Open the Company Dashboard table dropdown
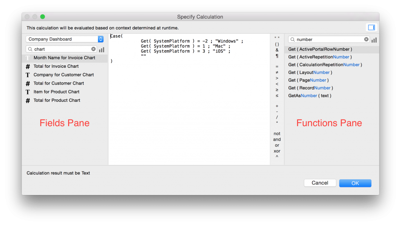Screen dimensions: 401x226 [x=65, y=39]
